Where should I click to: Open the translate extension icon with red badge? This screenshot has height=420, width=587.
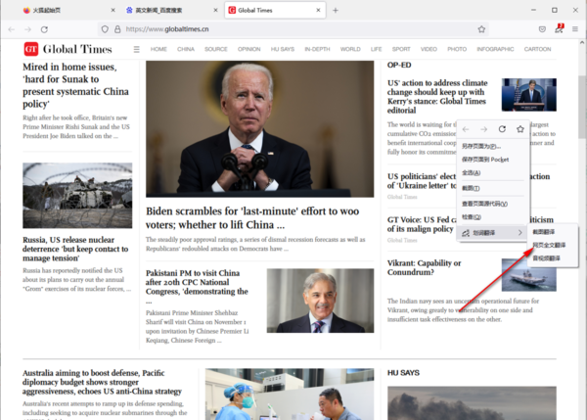pos(559,28)
